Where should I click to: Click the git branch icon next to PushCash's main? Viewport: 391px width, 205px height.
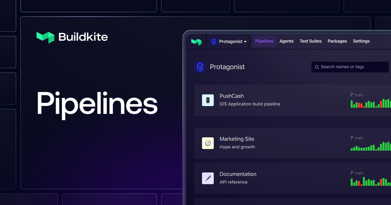coord(352,94)
